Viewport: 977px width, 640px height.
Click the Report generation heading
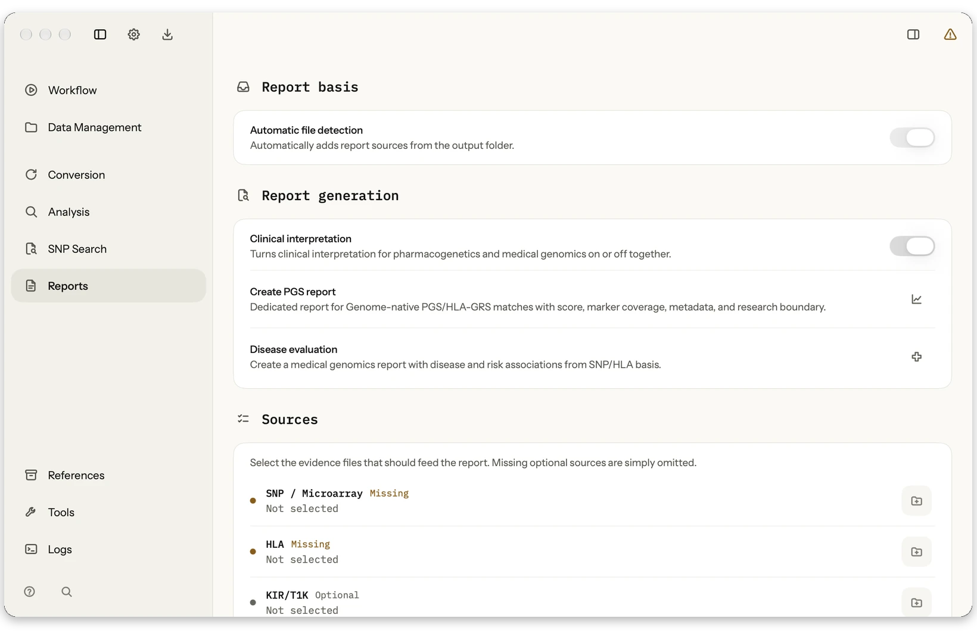[330, 196]
